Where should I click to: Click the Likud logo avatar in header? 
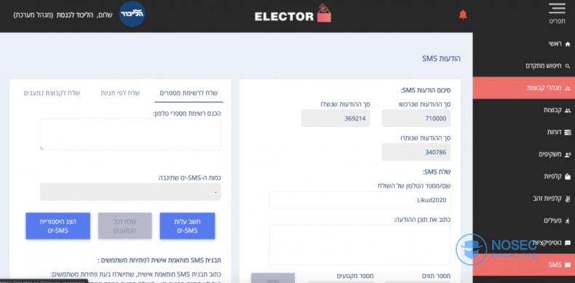[132, 14]
